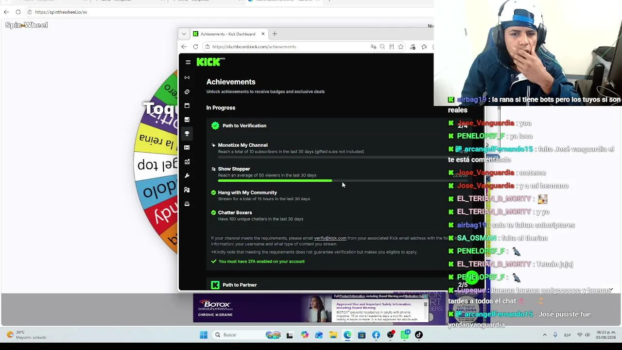This screenshot has height=350, width=622.
Task: Open the Windows Start menu
Action: click(204, 335)
